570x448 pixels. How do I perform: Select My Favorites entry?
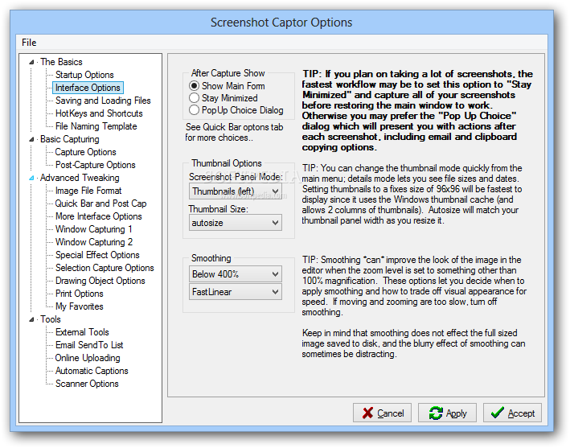pyautogui.click(x=80, y=306)
